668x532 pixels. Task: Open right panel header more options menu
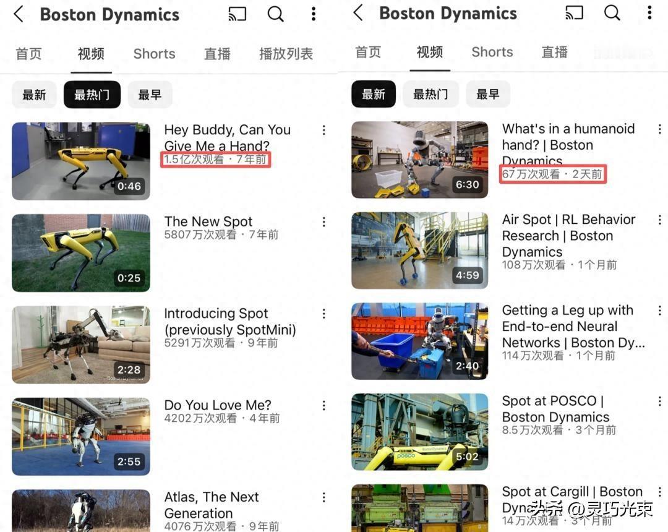649,13
